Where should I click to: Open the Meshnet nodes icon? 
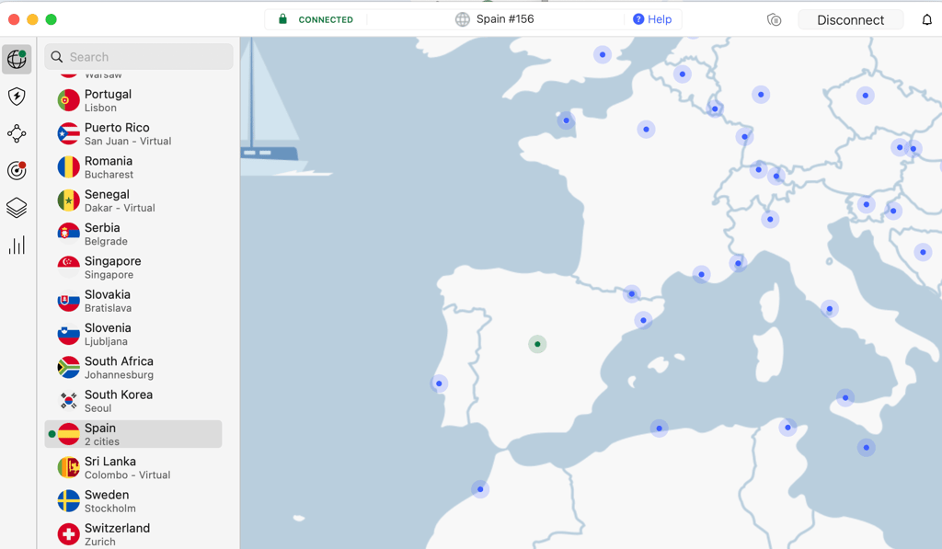(x=17, y=133)
